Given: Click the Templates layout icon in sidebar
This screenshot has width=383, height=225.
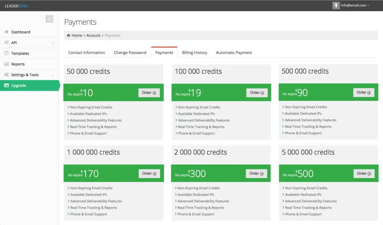Looking at the screenshot, I should 6,53.
